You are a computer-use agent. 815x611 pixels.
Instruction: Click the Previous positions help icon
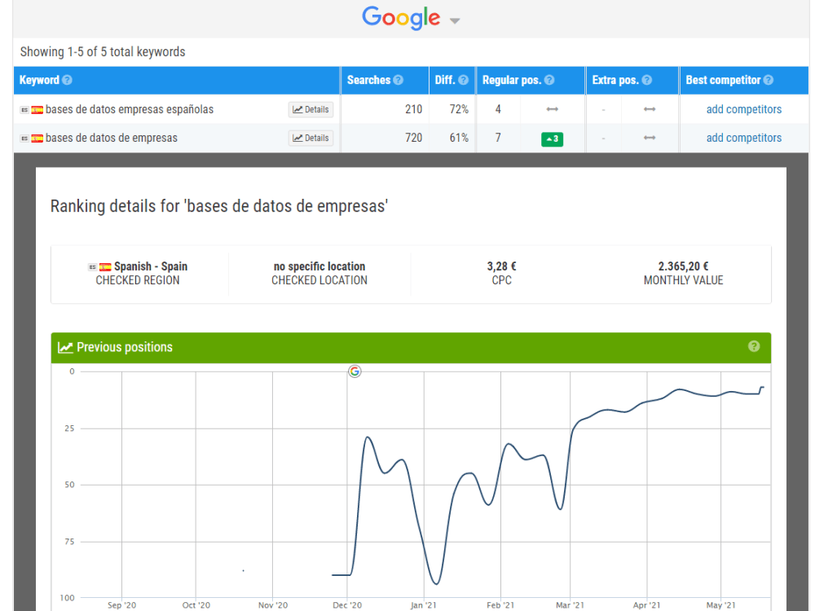click(754, 346)
